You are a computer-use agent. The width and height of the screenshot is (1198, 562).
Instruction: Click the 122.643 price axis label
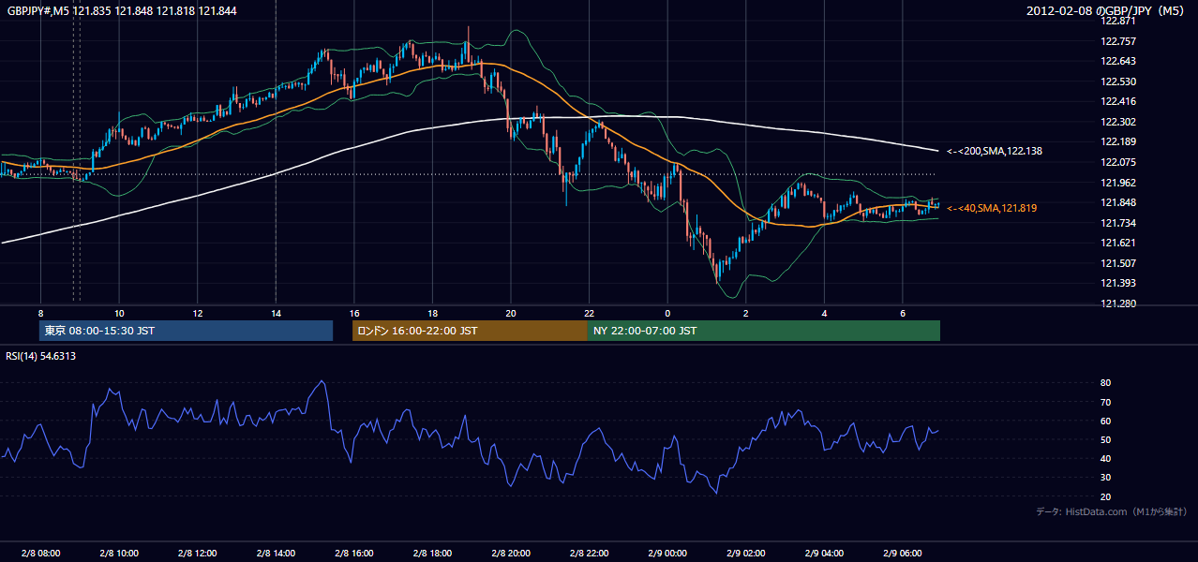pos(1118,62)
